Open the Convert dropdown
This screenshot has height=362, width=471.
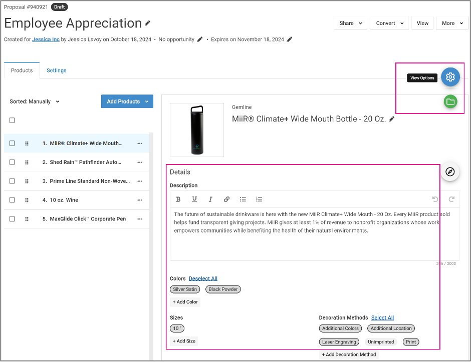coord(389,23)
